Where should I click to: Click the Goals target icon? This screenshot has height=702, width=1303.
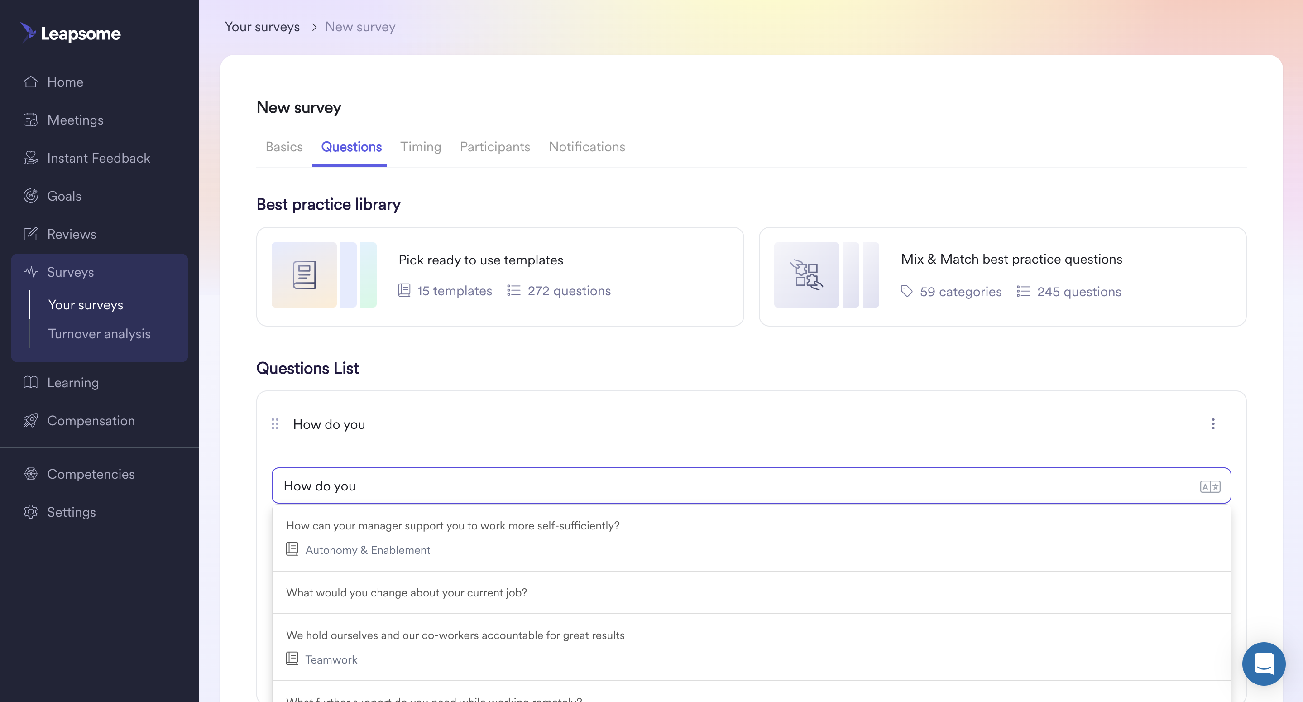(30, 196)
